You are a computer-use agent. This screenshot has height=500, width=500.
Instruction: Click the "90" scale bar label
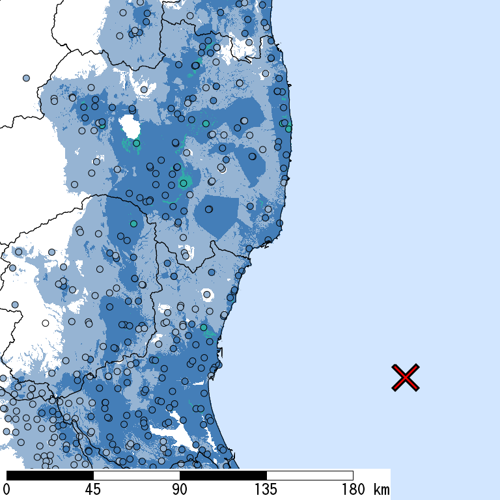(x=180, y=490)
